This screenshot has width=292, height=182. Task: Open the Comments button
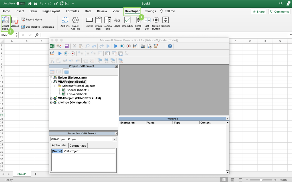[x=279, y=11]
